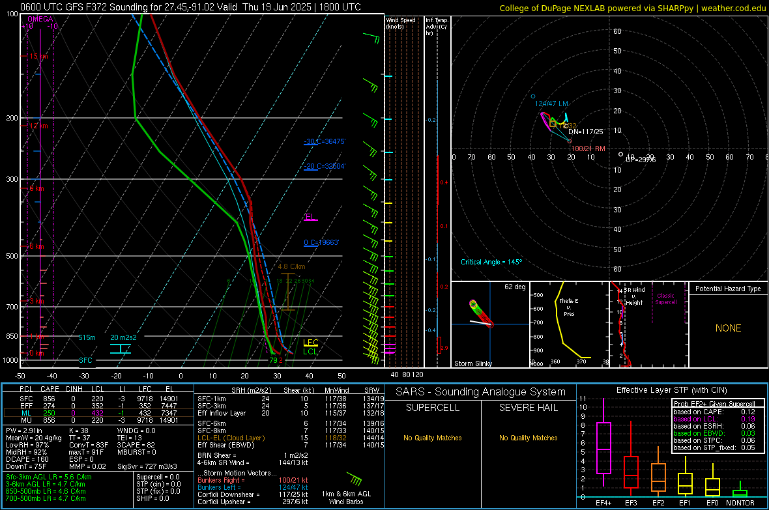Screen dimensions: 769x510
Task: Click the 4.8 C/km lapse rate annotation
Action: [291, 267]
